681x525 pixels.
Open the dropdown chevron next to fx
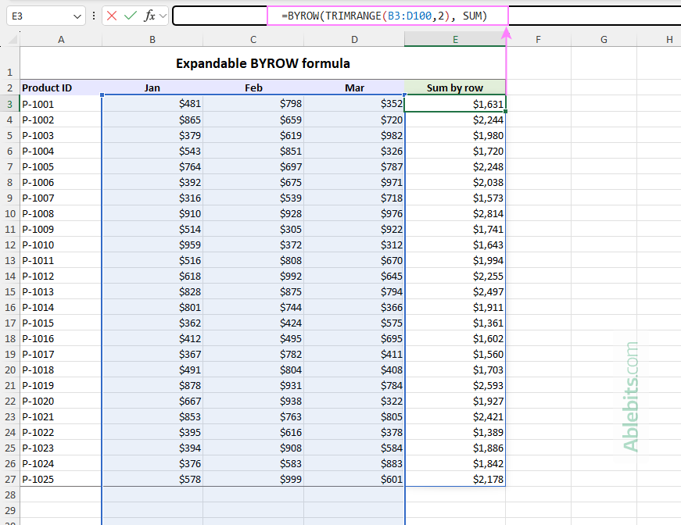162,15
